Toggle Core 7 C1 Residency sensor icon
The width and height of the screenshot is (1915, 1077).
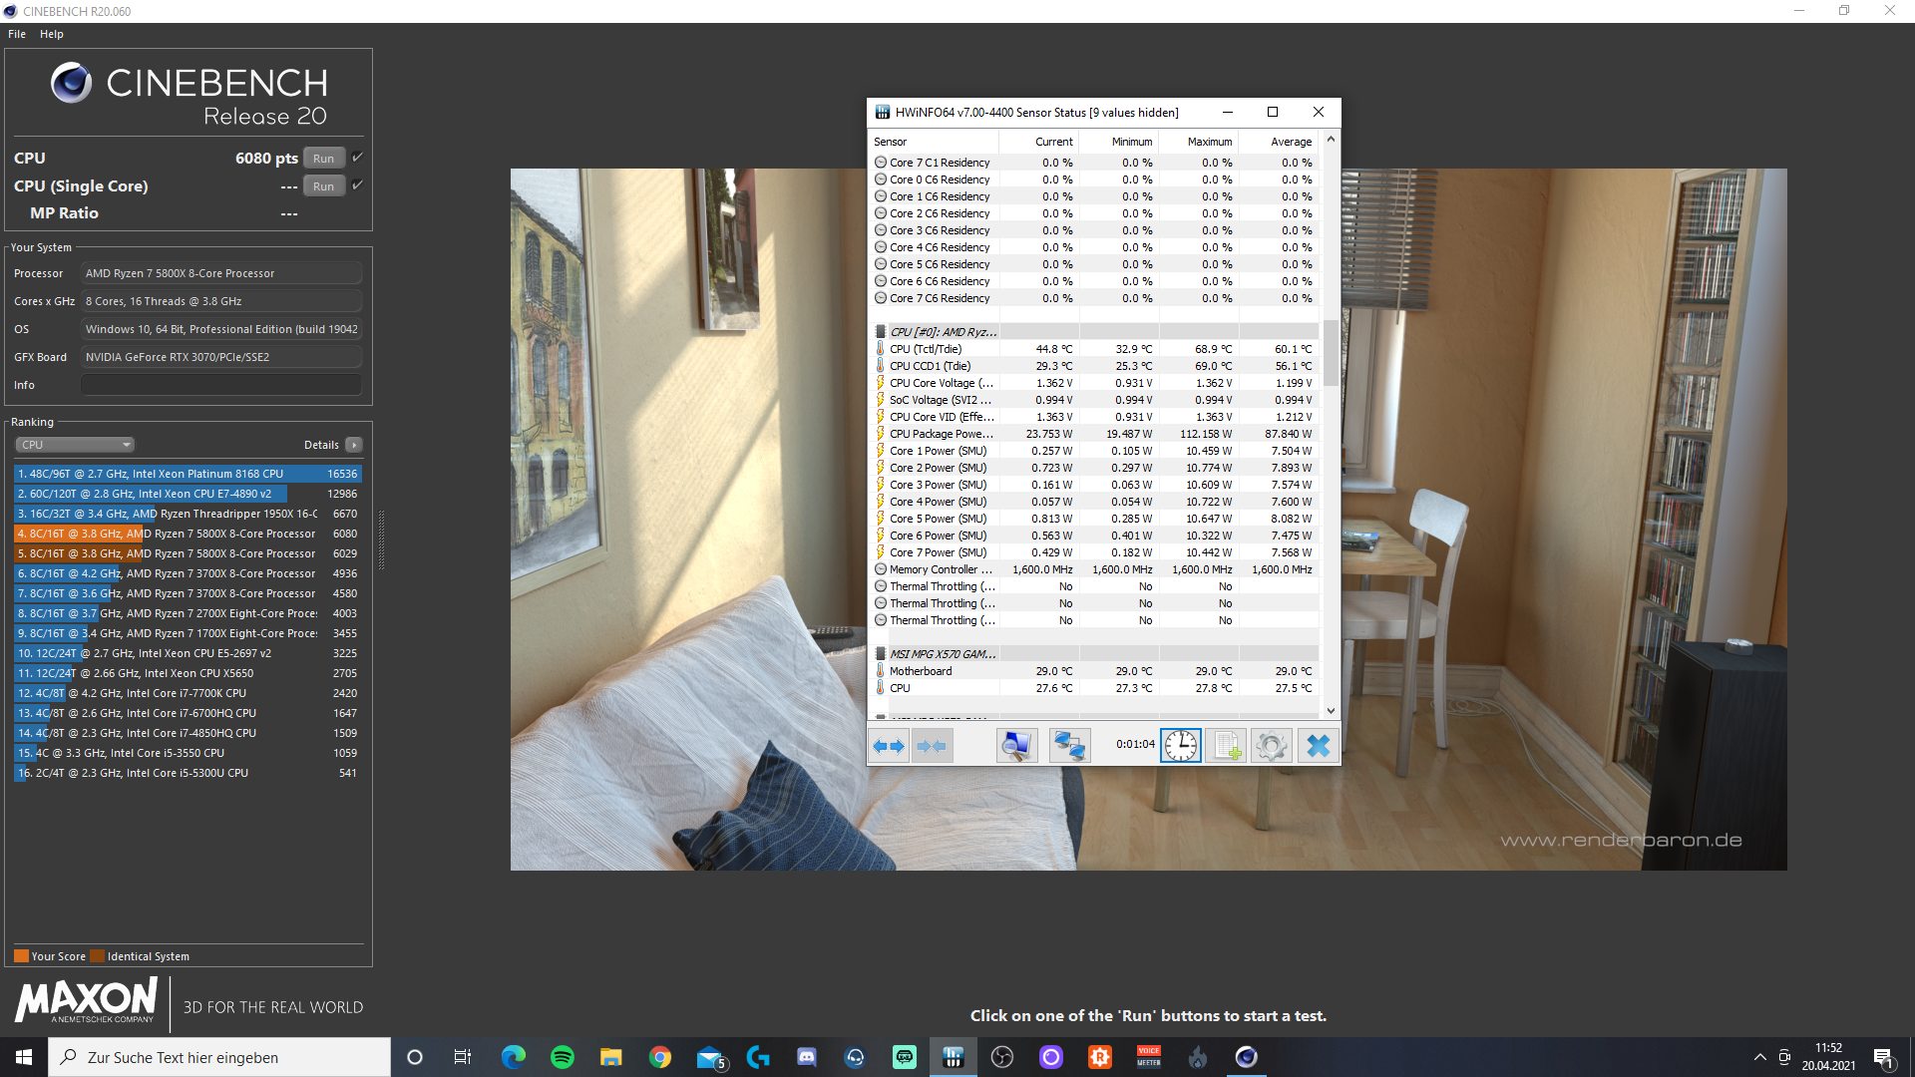click(x=881, y=163)
